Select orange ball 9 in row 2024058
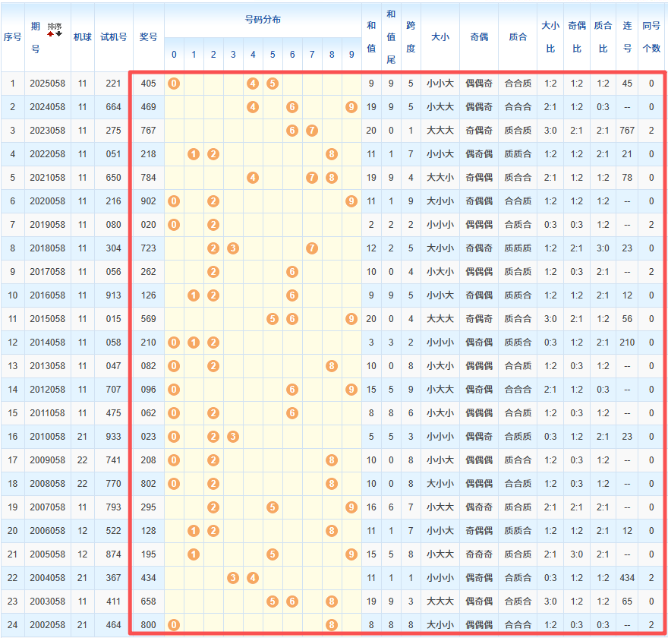The image size is (668, 638). pyautogui.click(x=351, y=107)
